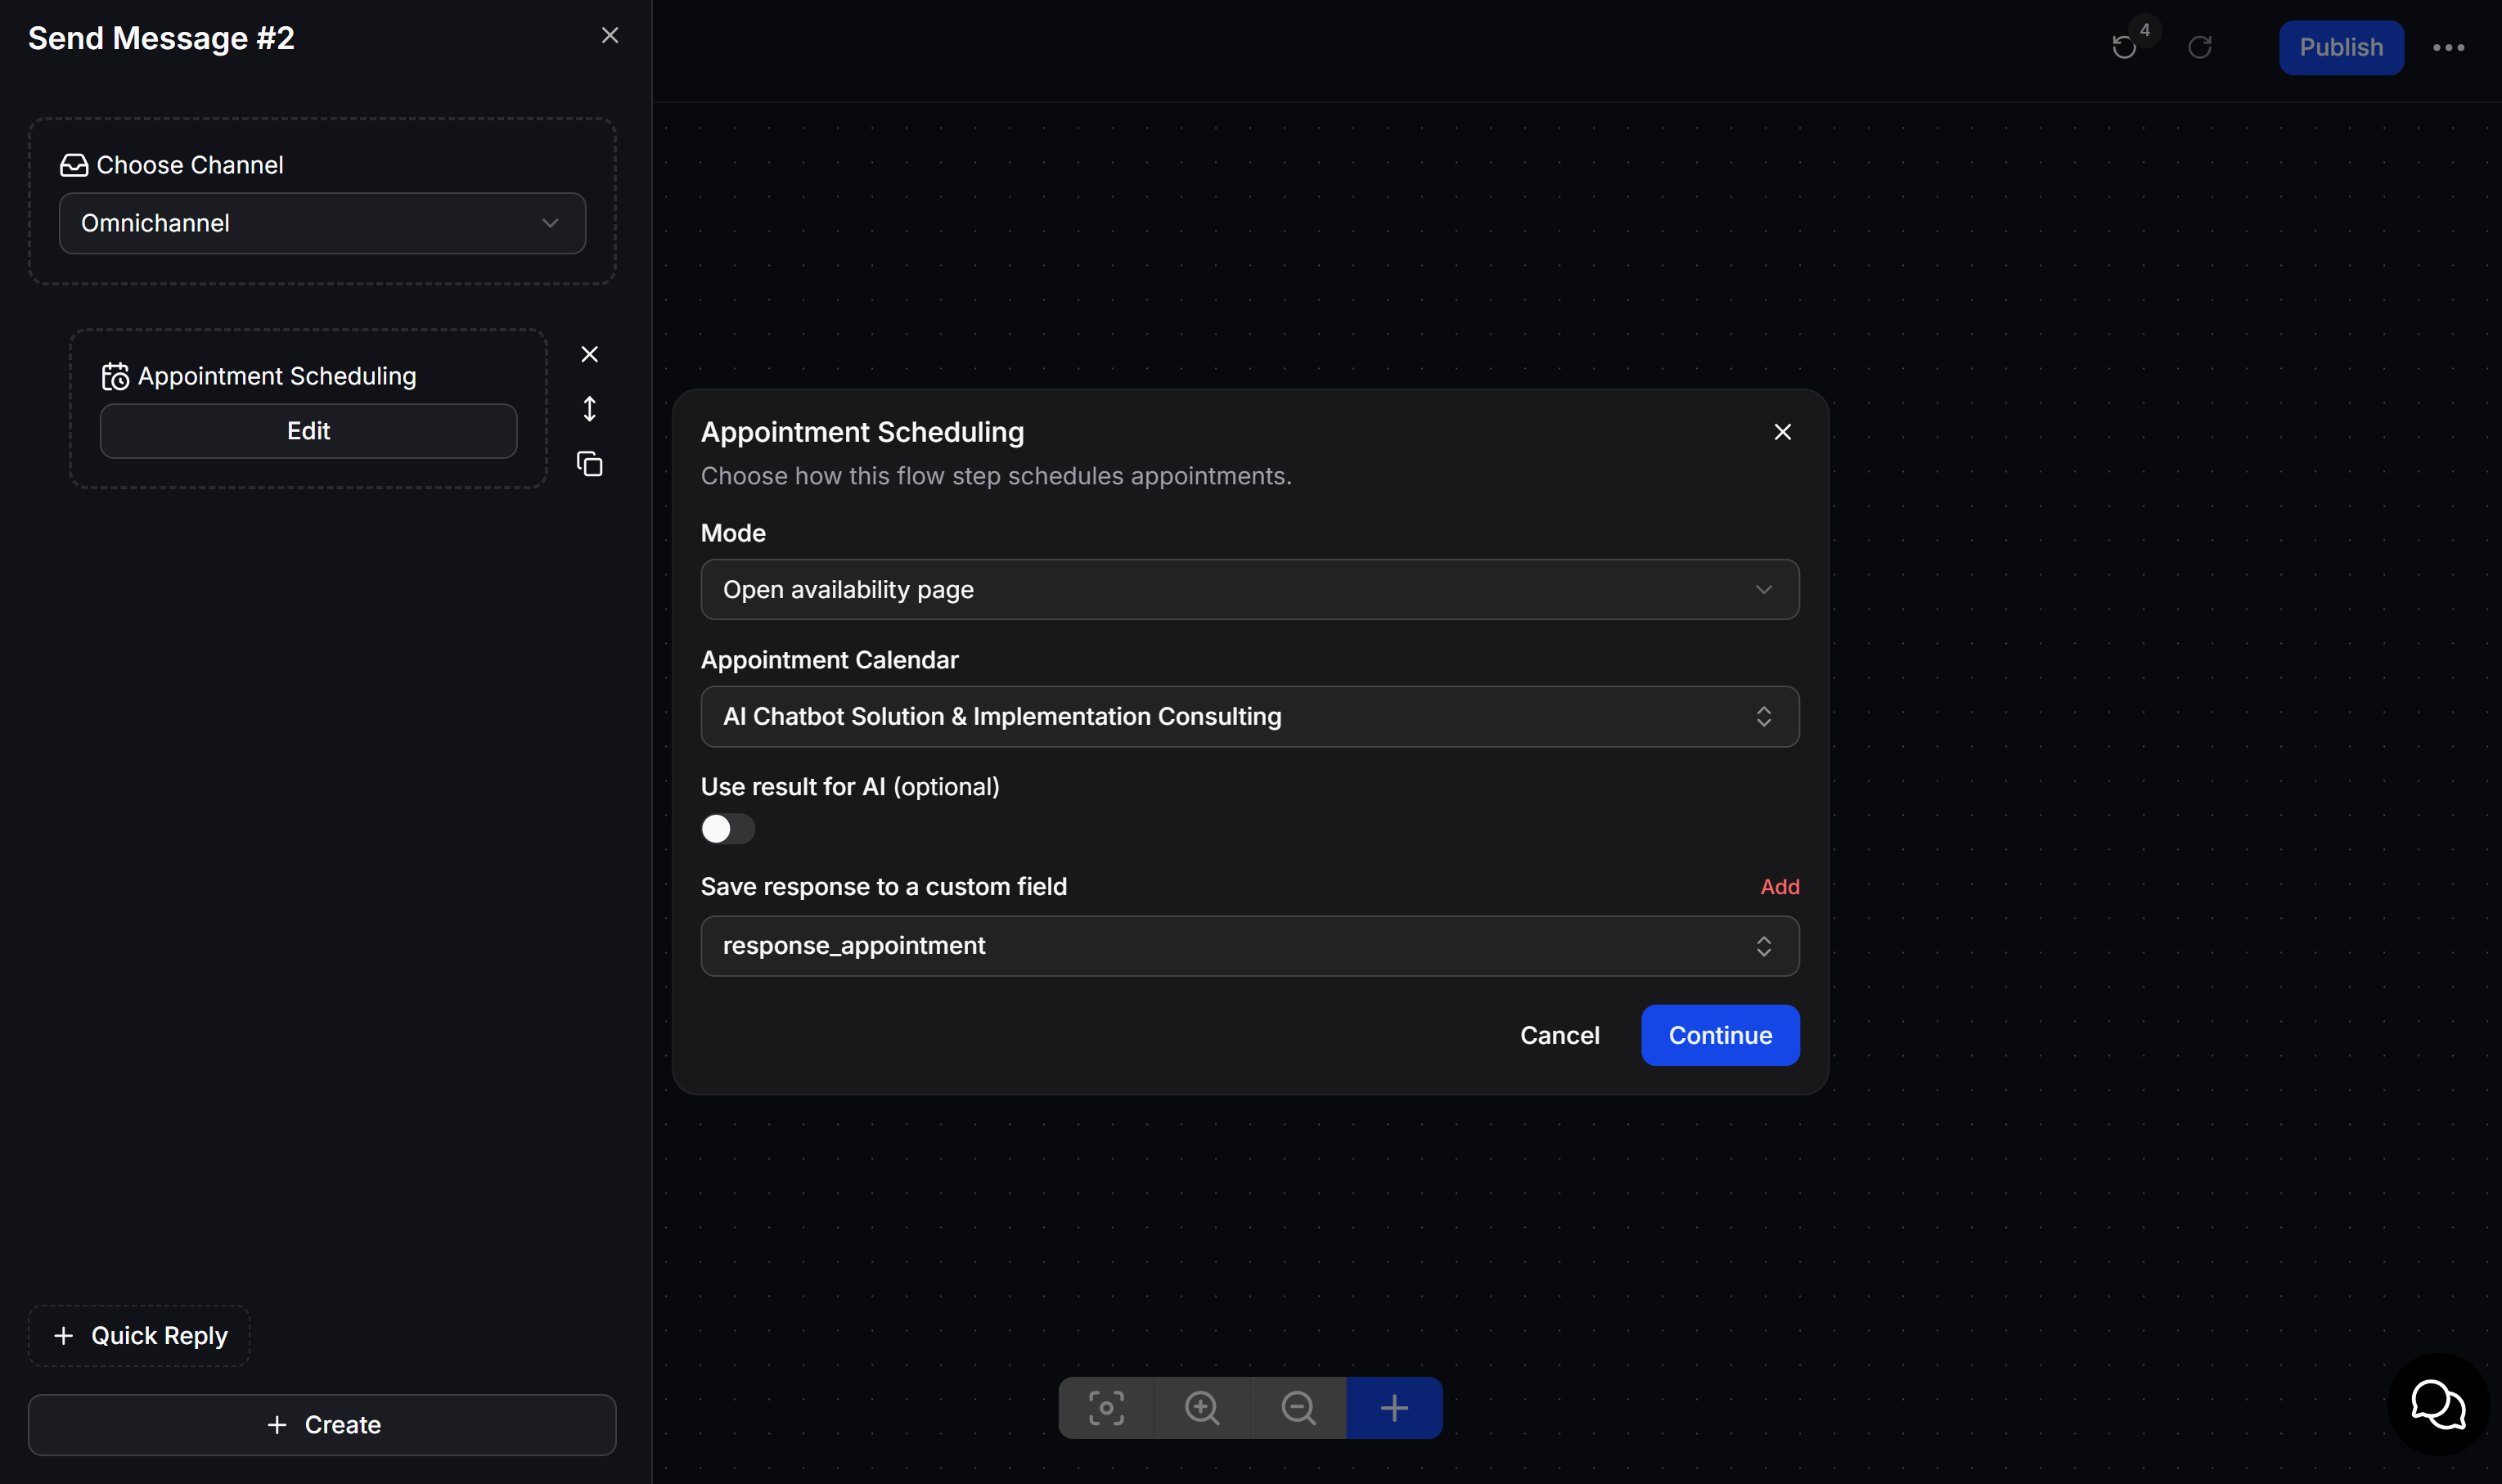Click the undo count badge showing 4
This screenshot has height=1484, width=2502.
[x=2145, y=30]
